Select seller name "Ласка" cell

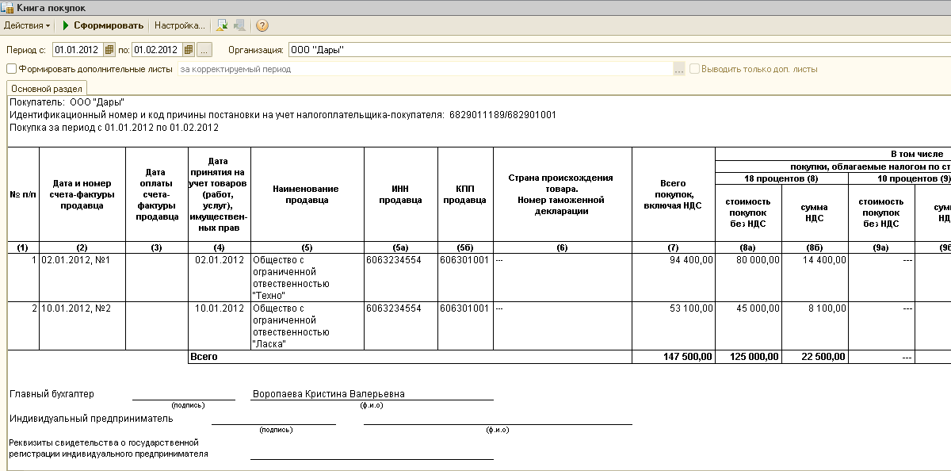tap(307, 326)
